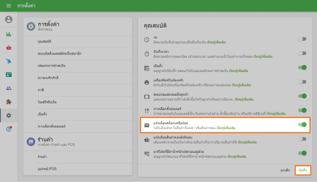Turn off แจ้งเตือนสต็อกเหลือน้อย low stock toggle

coord(302,124)
